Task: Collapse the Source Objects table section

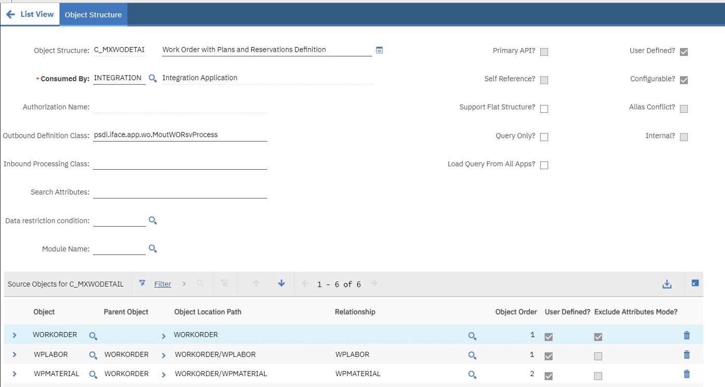Action: 695,283
